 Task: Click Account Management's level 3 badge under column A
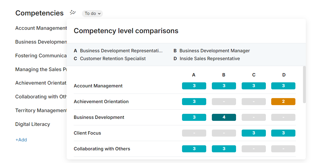click(x=194, y=86)
